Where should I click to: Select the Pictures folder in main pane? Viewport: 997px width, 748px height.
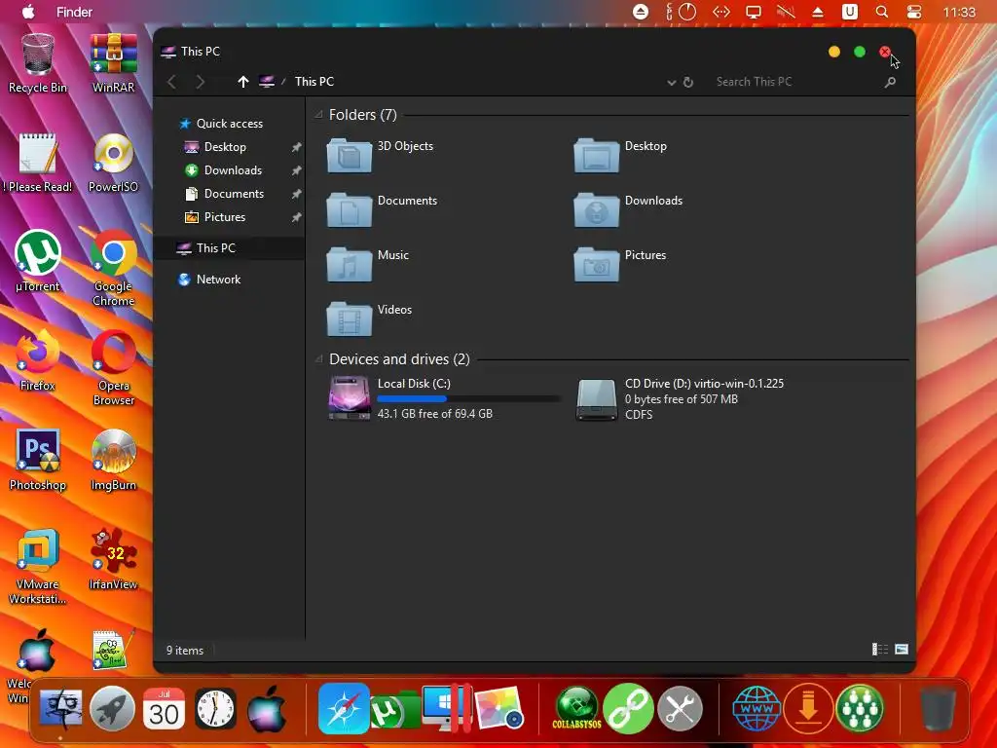coord(620,264)
